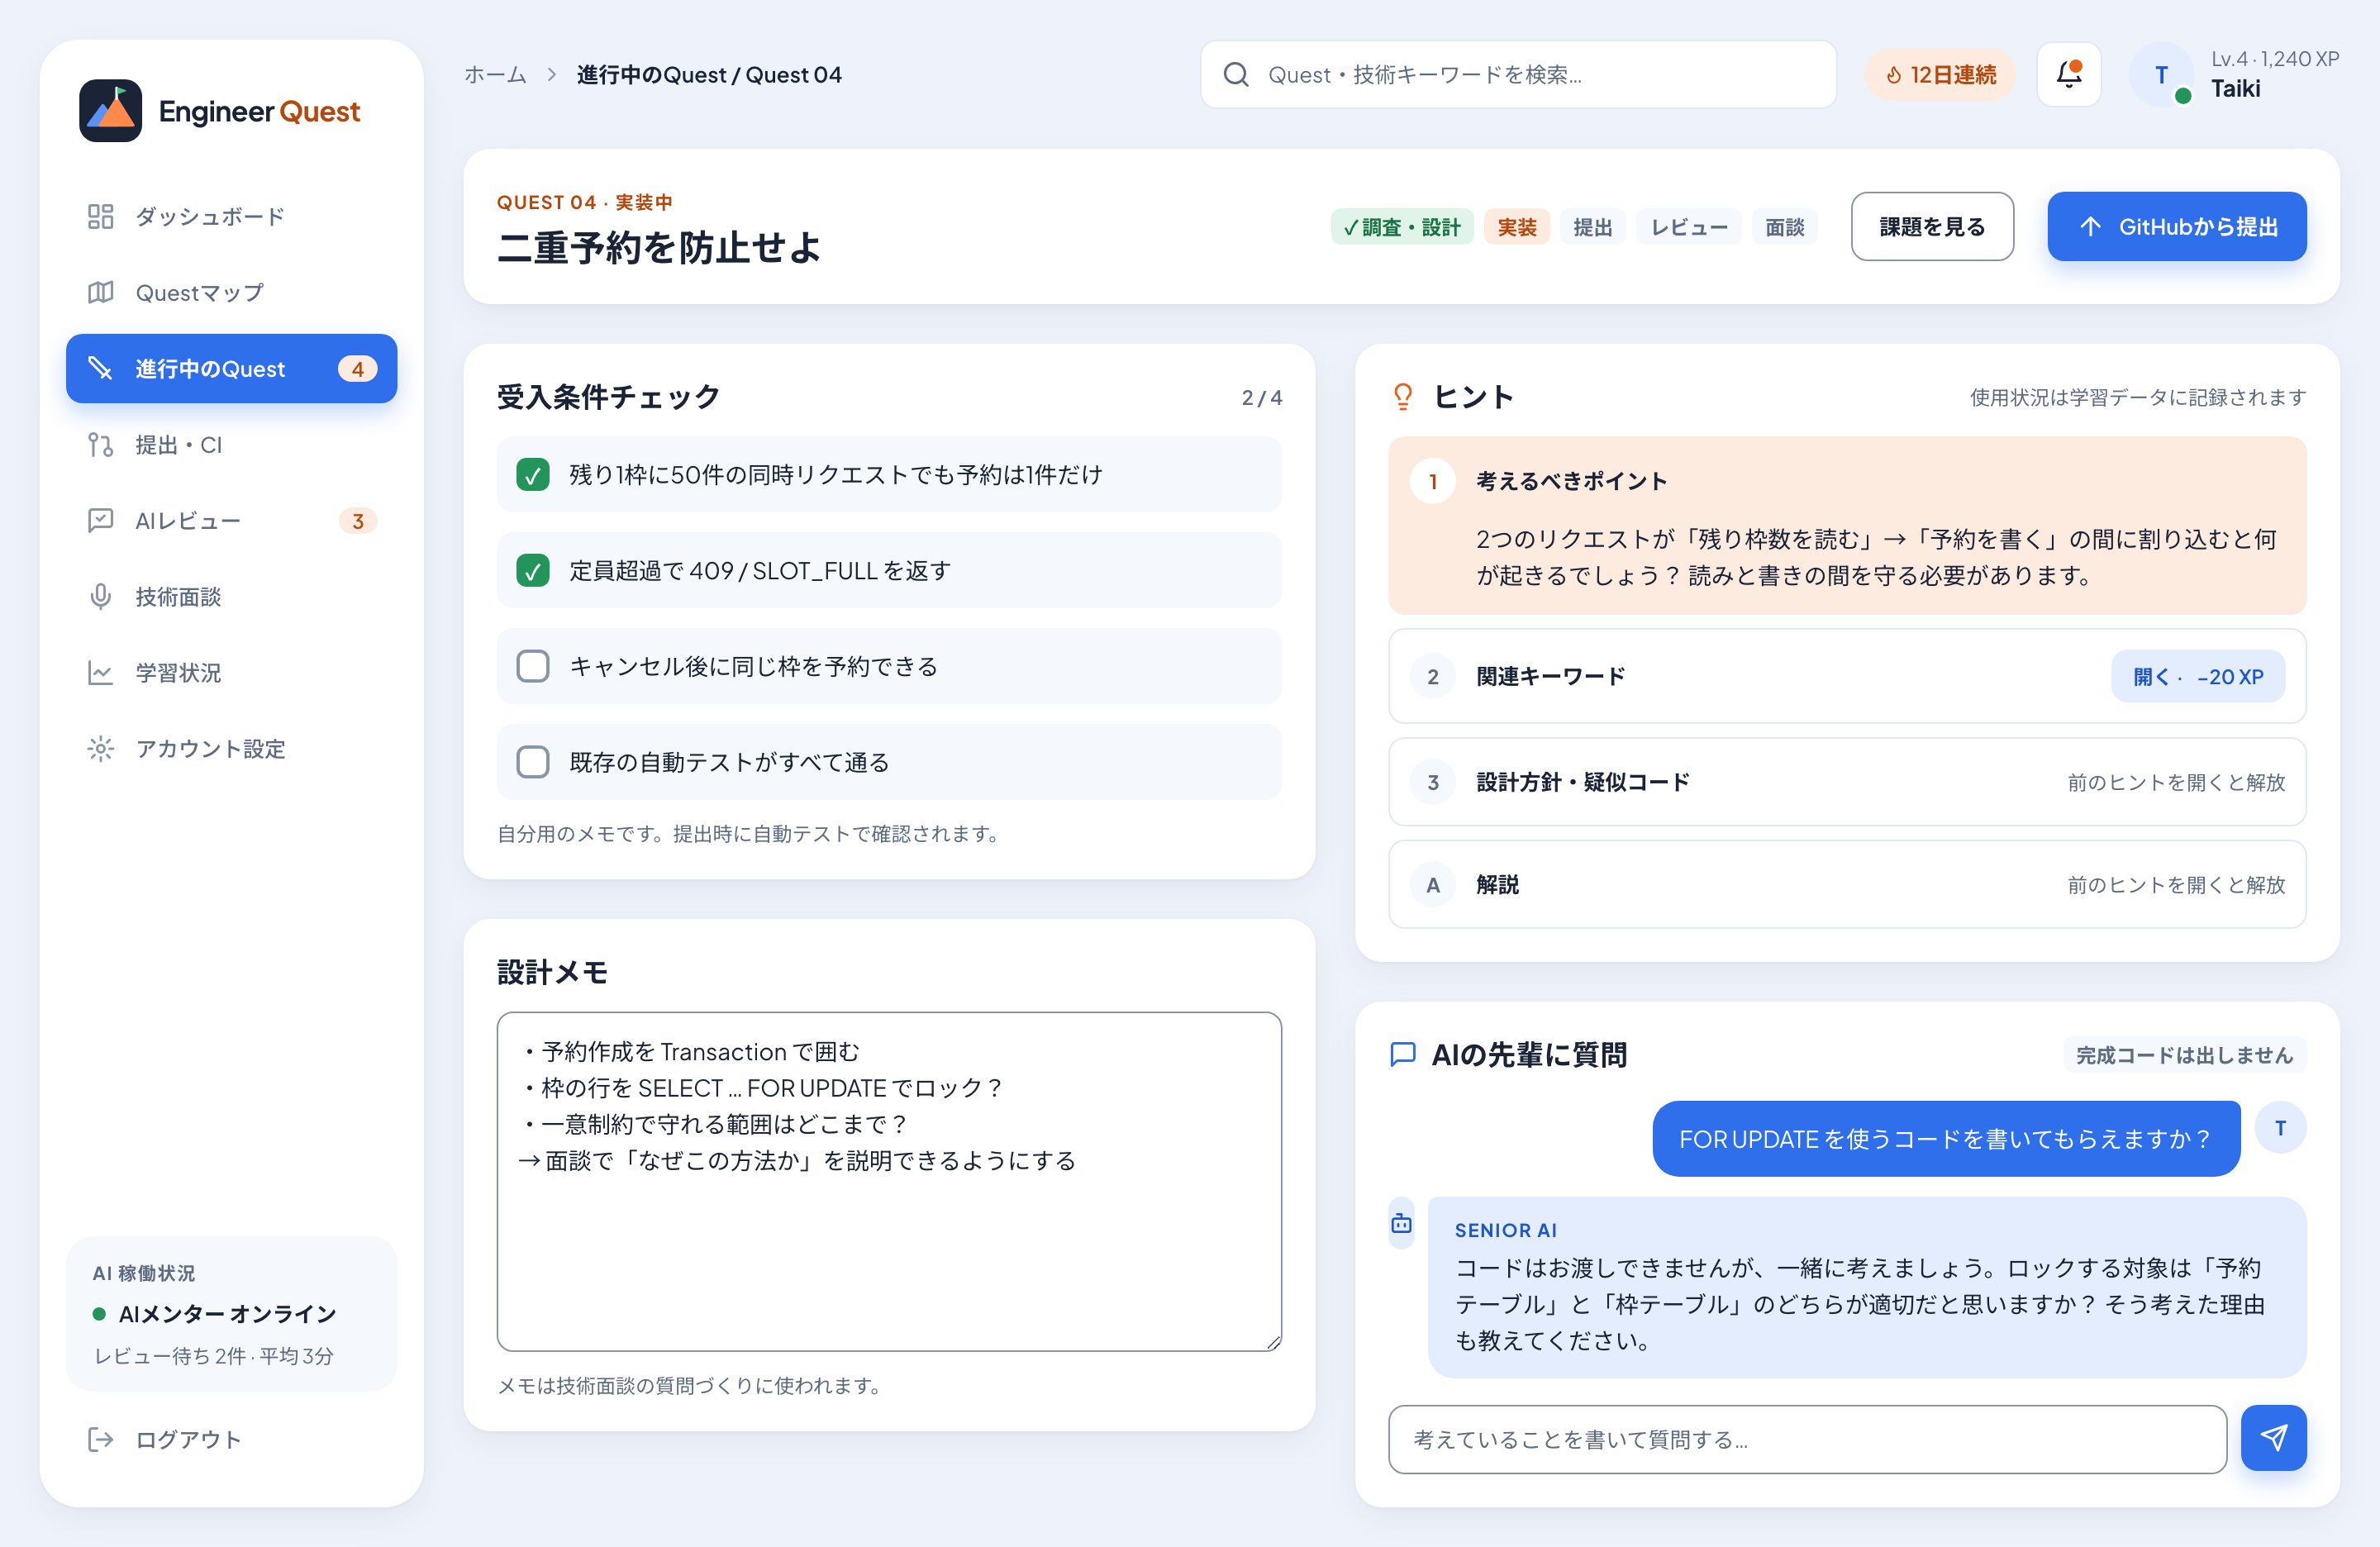The image size is (2380, 1547).
Task: Open 関連キーワード hint for −20 XP
Action: point(2198,676)
